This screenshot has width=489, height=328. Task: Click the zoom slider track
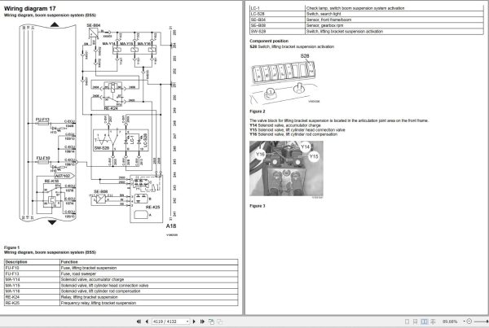481,321
